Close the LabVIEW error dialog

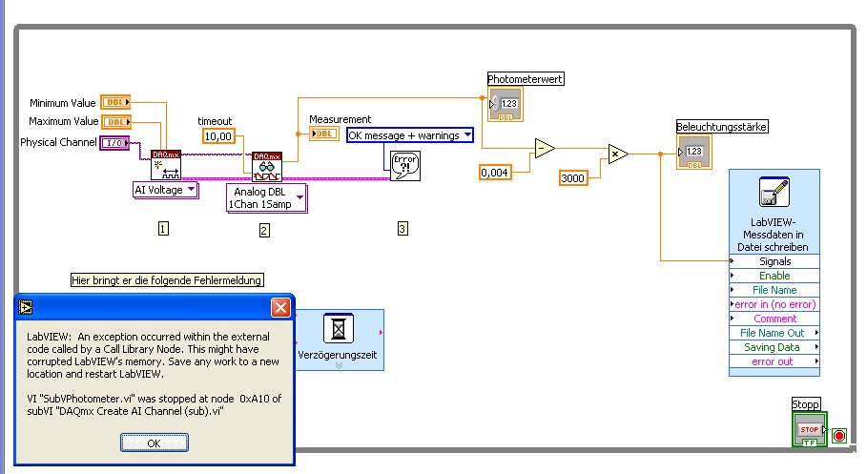[280, 307]
